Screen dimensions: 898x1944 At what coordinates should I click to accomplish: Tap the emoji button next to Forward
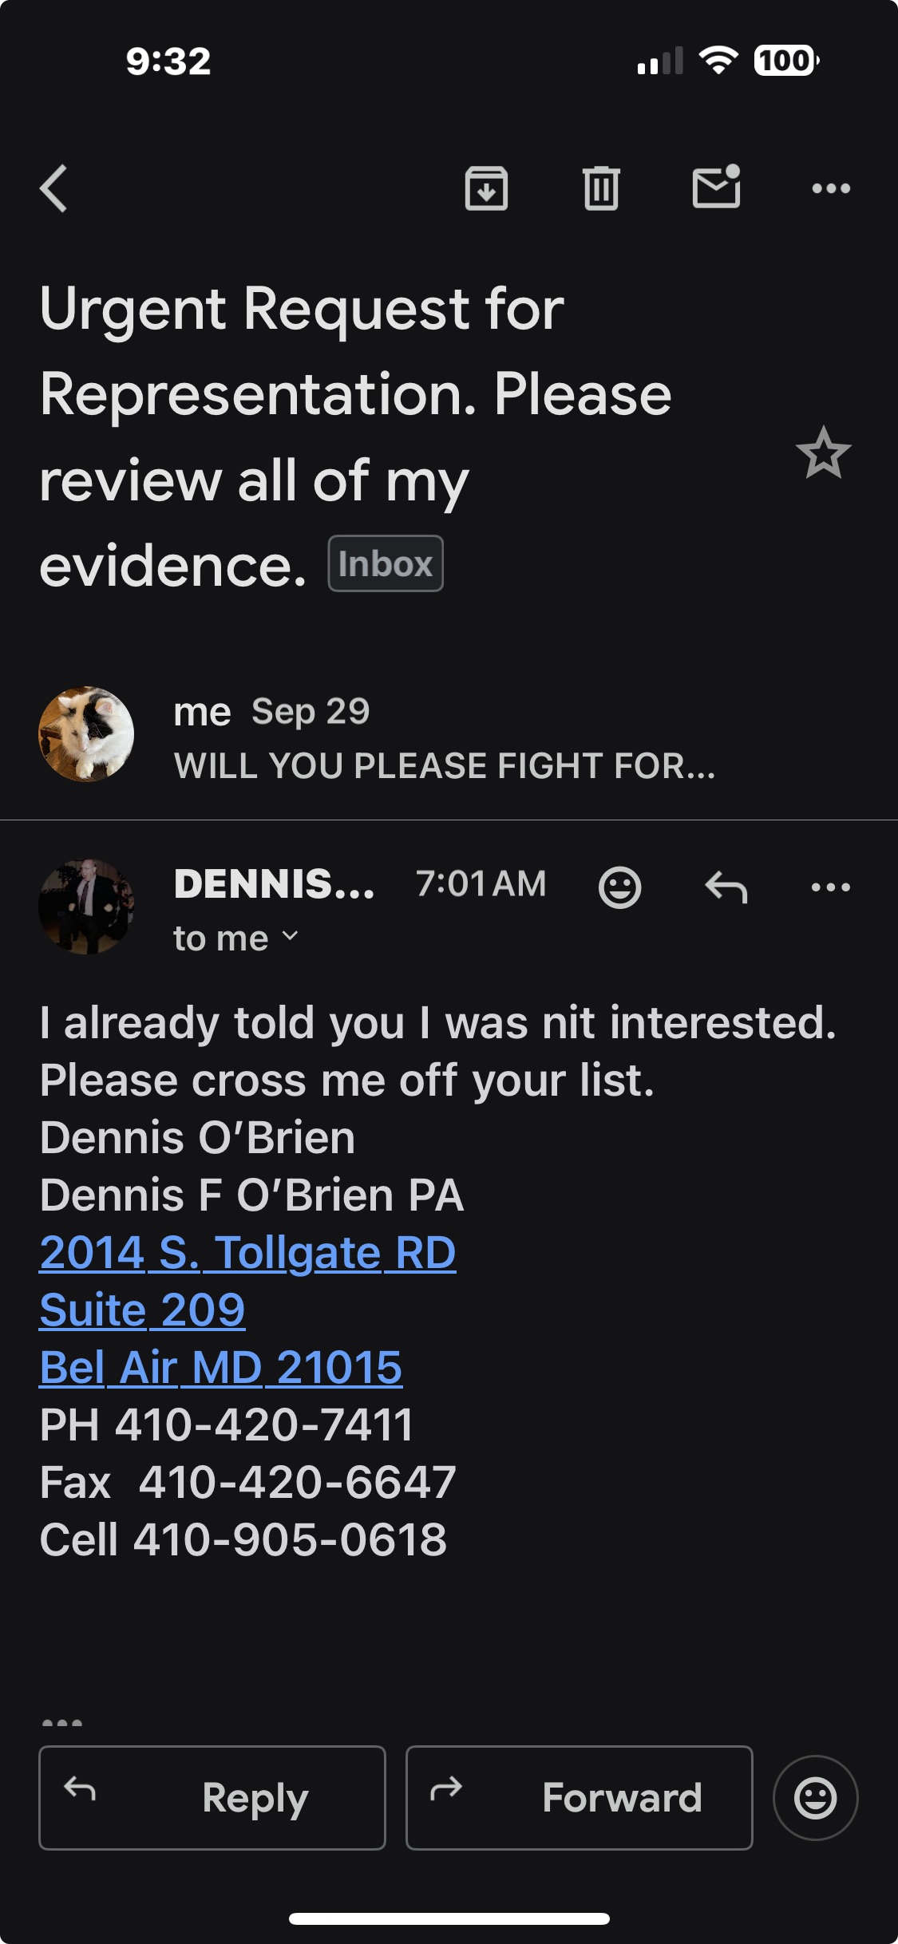(x=815, y=1797)
